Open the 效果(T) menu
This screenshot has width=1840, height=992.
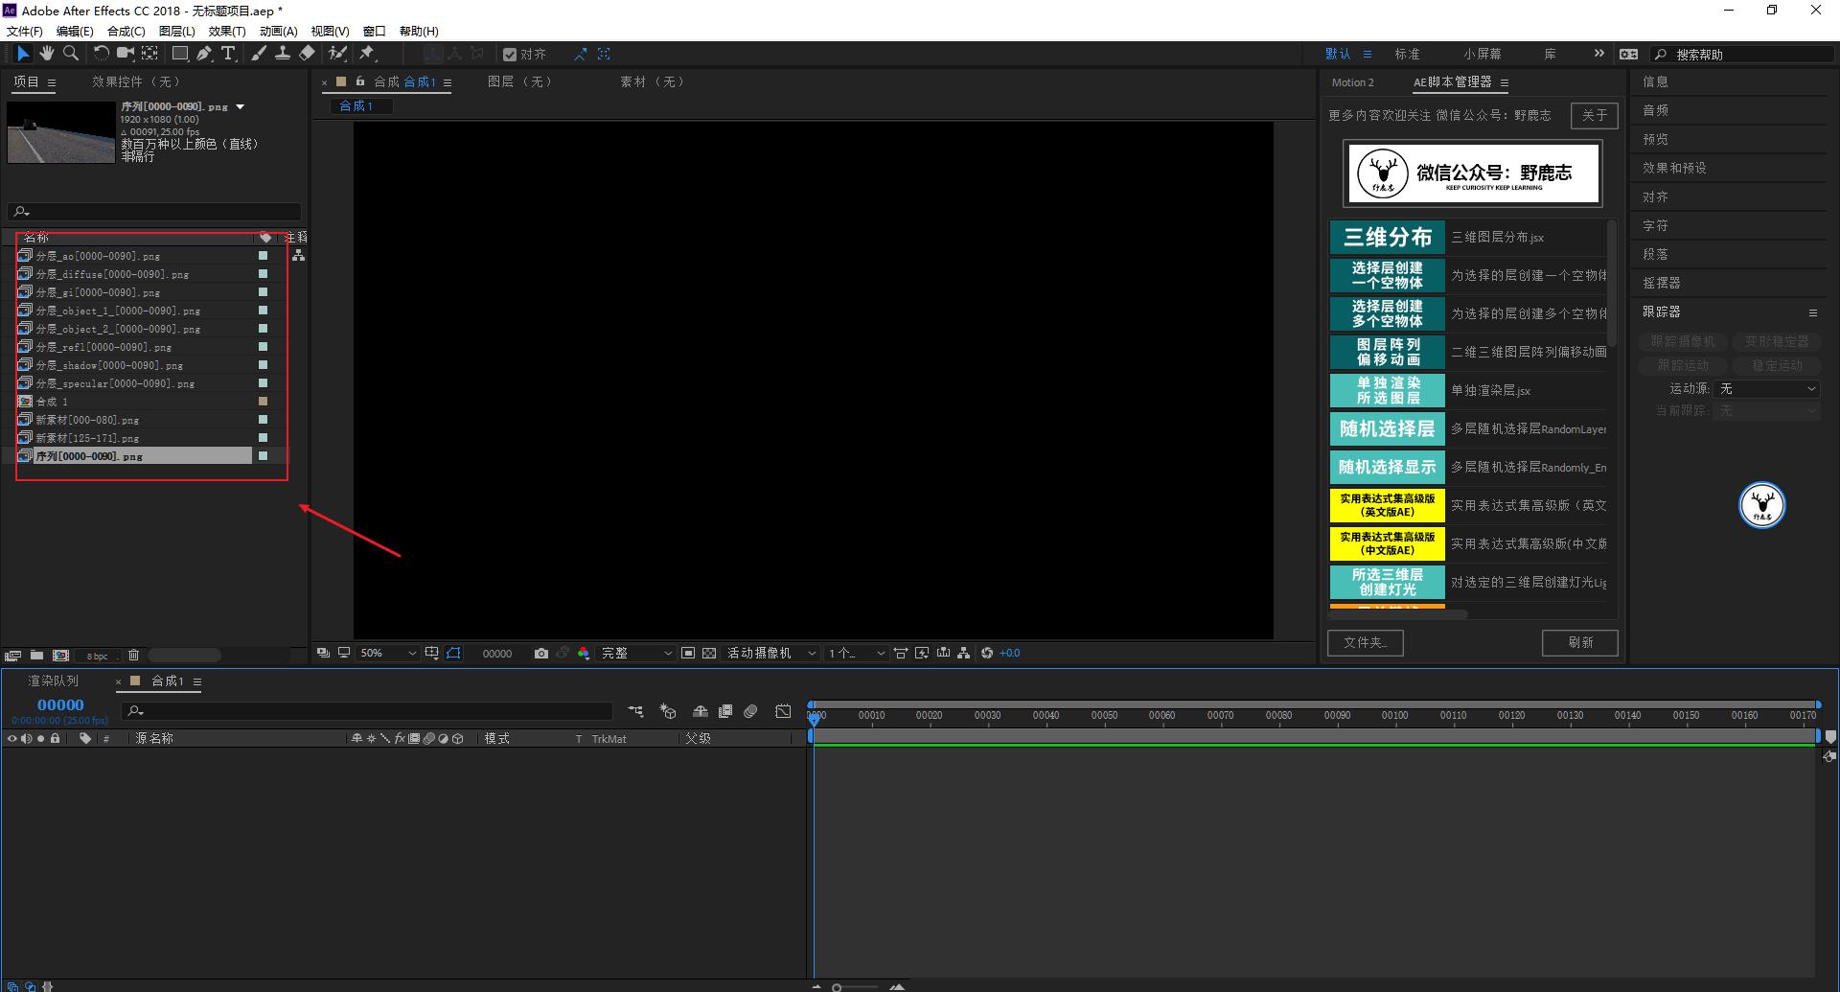click(x=227, y=31)
